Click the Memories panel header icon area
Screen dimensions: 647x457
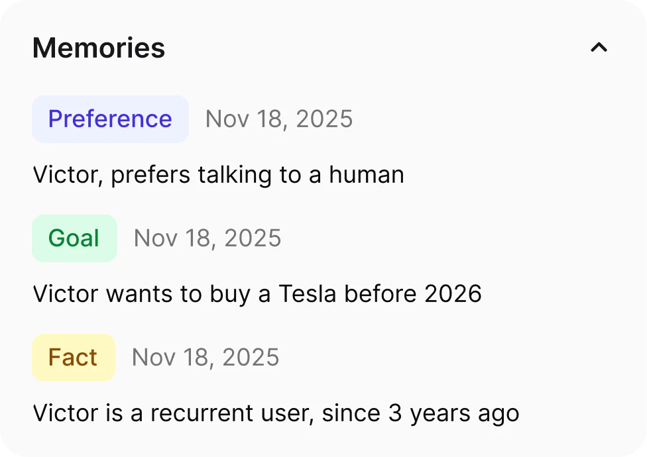(599, 47)
